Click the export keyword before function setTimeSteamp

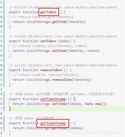(15, 99)
